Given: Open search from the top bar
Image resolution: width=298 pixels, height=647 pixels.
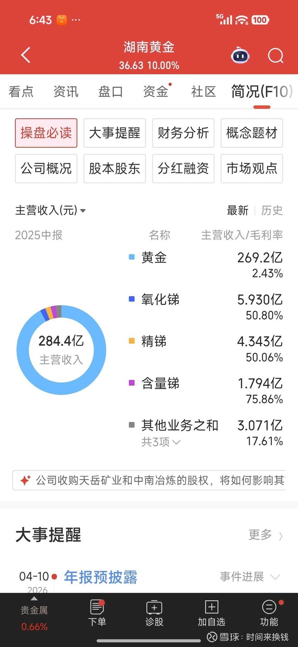Looking at the screenshot, I should (275, 56).
